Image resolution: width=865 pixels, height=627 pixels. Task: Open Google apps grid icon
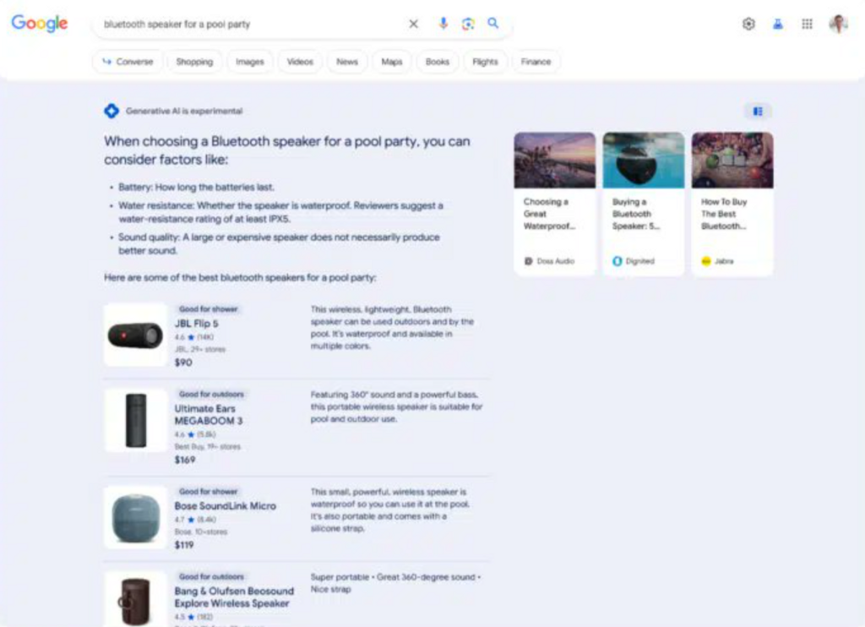[807, 24]
